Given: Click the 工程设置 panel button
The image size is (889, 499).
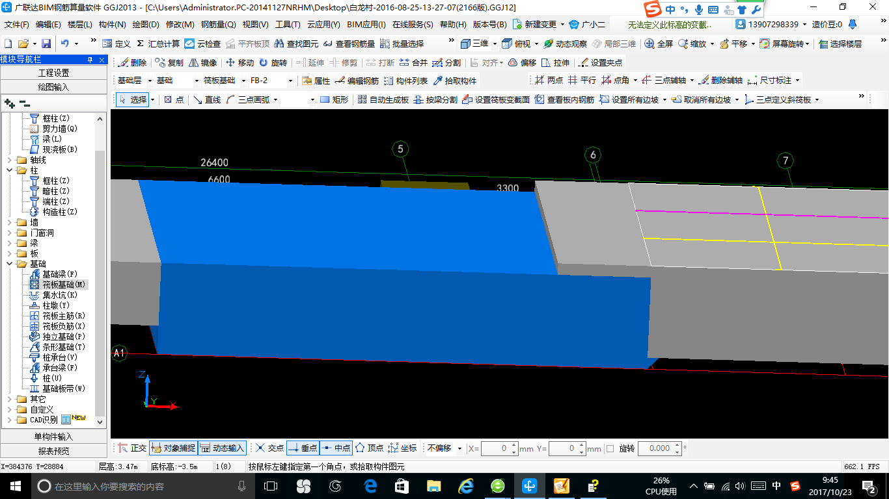Looking at the screenshot, I should tap(54, 73).
